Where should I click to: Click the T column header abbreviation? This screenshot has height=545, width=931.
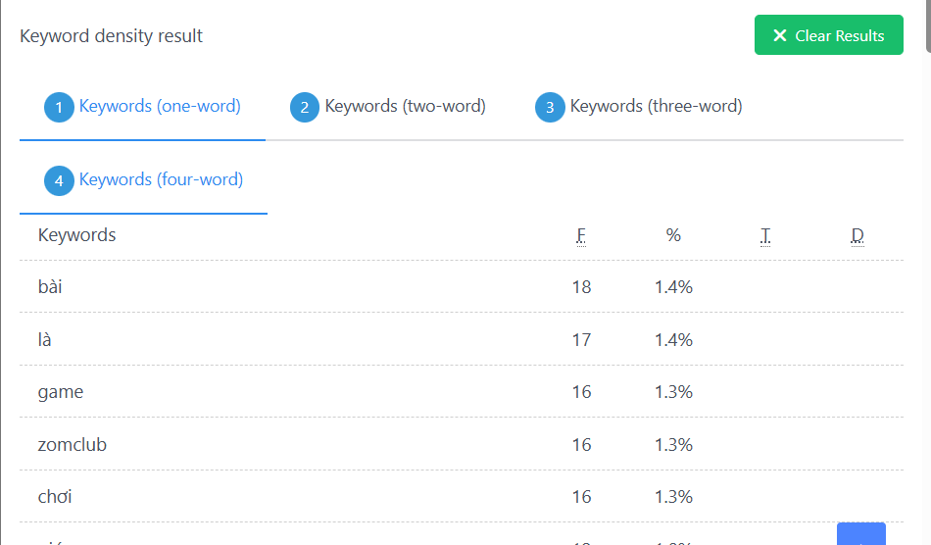765,235
